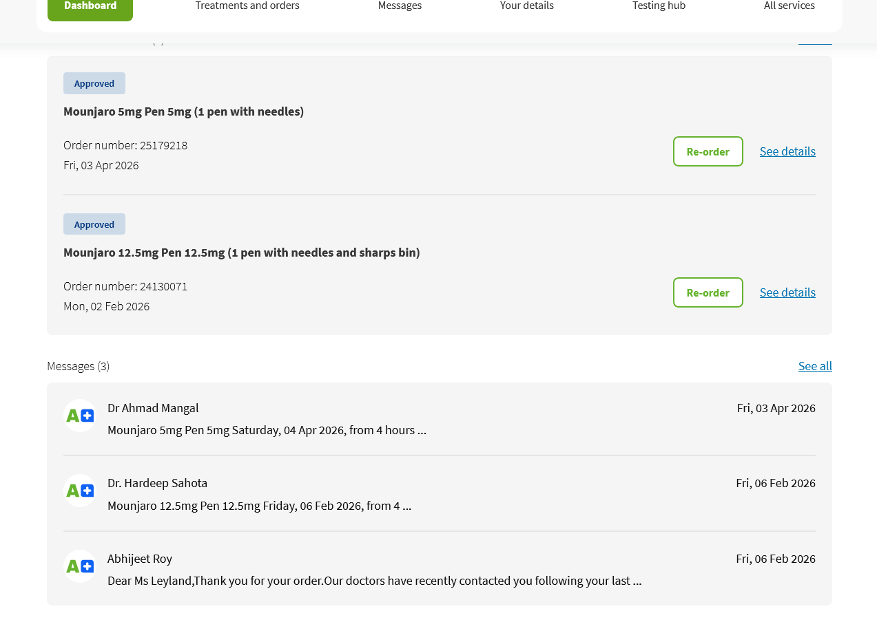
Task: Open the Dashboard tab
Action: (90, 7)
